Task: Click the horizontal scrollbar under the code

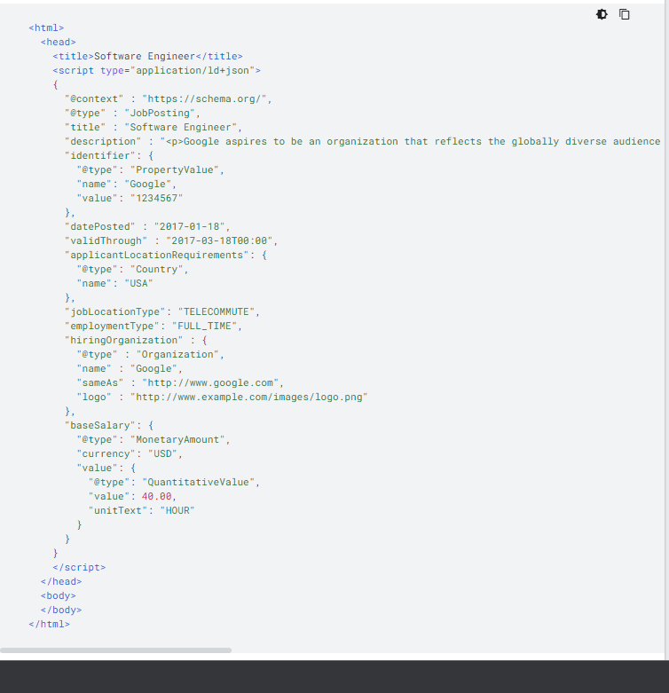Action: coord(115,650)
